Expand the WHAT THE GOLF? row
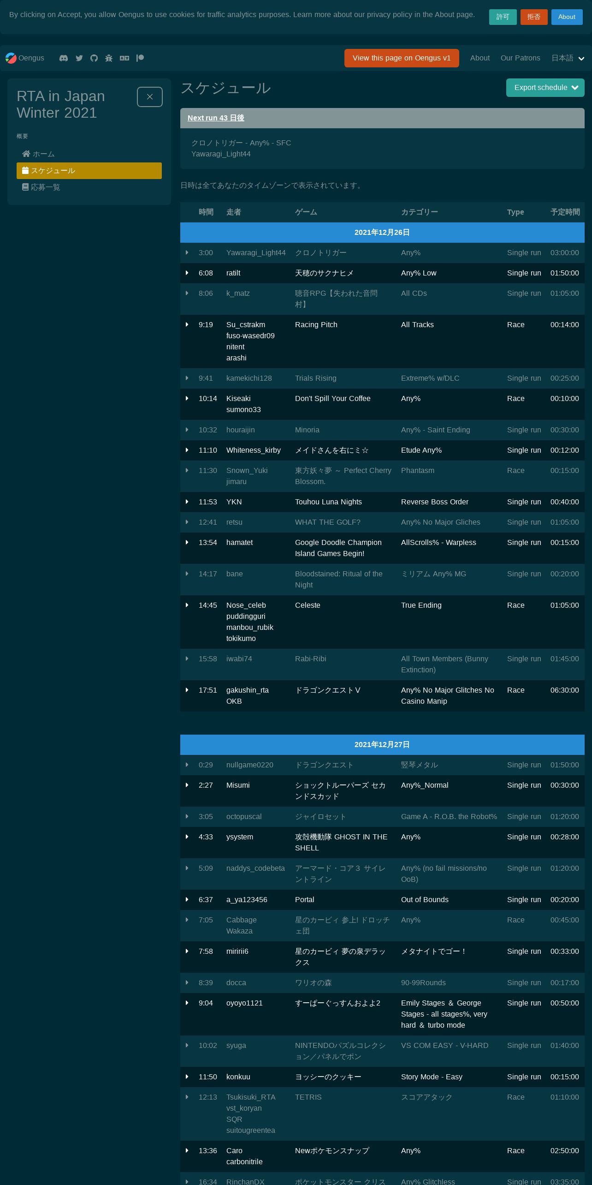 coord(187,522)
